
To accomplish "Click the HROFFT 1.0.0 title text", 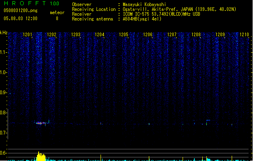I will point(32,3).
